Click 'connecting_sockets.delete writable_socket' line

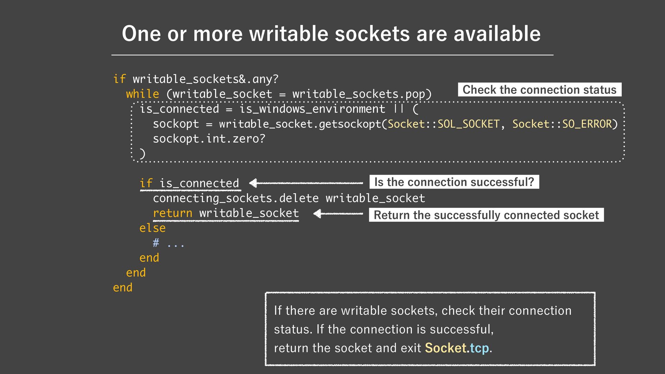(x=289, y=198)
